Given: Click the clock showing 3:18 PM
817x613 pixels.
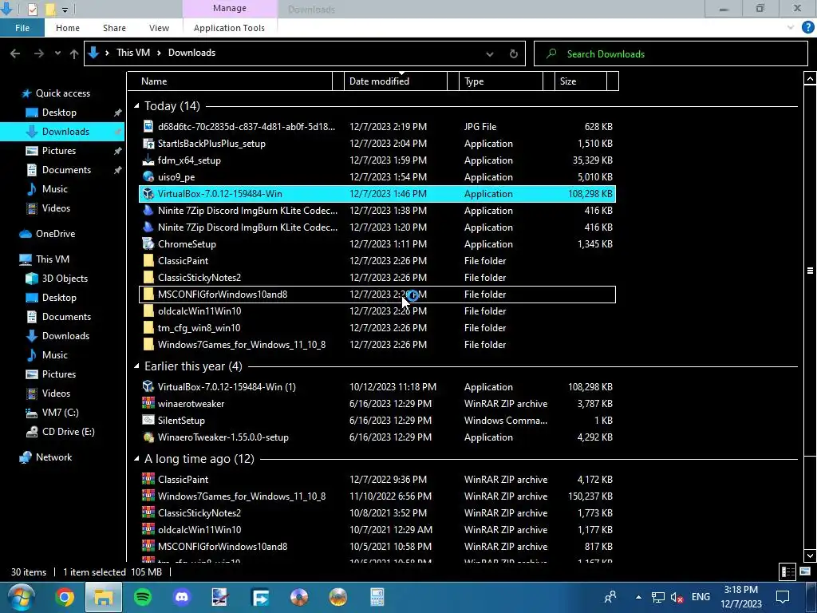Looking at the screenshot, I should pos(741,590).
